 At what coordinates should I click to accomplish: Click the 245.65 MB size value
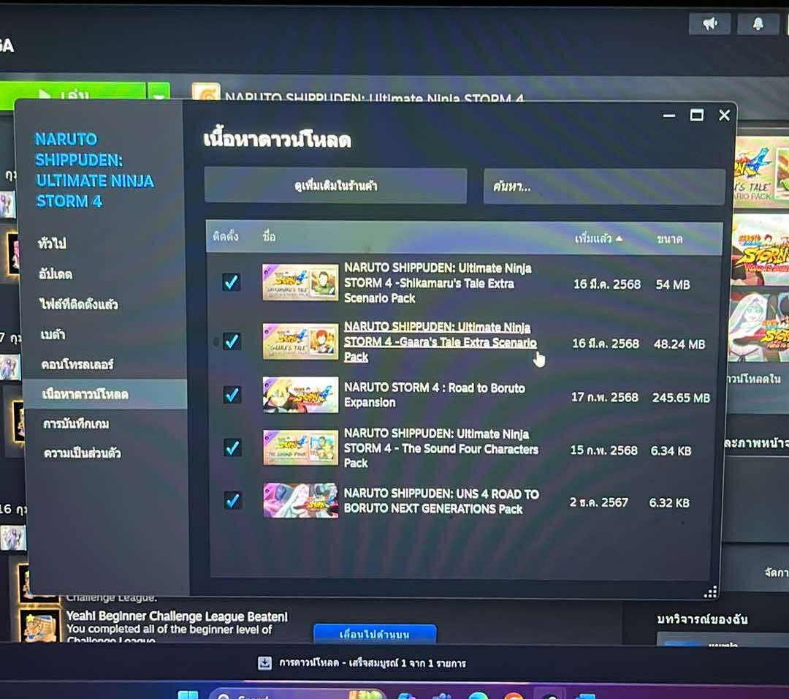pyautogui.click(x=681, y=398)
